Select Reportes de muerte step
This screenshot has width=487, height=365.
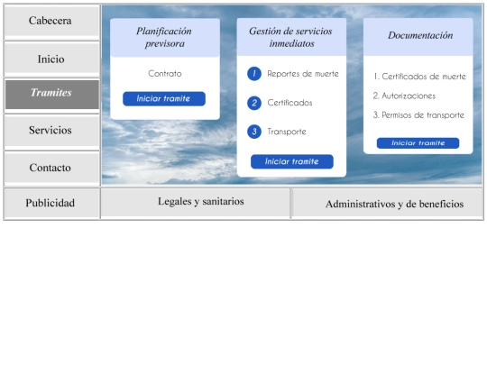pos(303,74)
